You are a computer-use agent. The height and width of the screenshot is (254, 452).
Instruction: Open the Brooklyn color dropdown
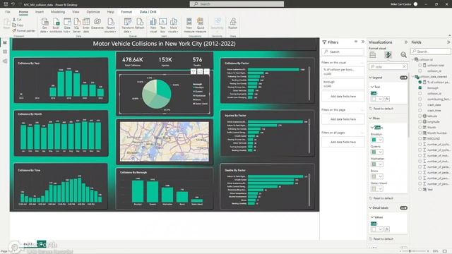[381, 140]
